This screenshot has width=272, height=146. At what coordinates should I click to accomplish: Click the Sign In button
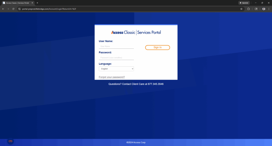[157, 47]
